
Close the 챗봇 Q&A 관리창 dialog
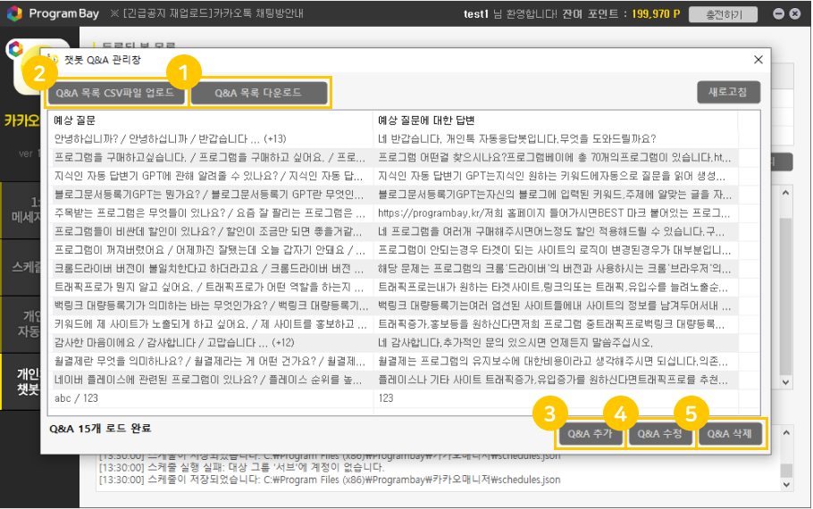[759, 60]
